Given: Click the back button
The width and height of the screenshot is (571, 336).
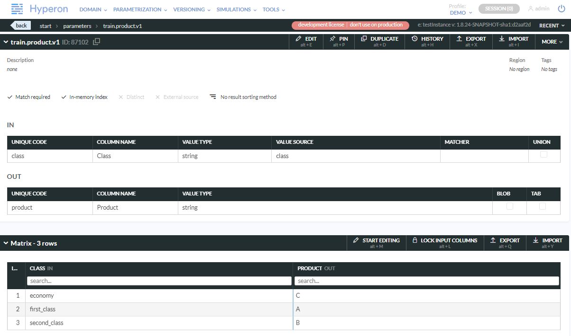Looking at the screenshot, I should tap(20, 26).
